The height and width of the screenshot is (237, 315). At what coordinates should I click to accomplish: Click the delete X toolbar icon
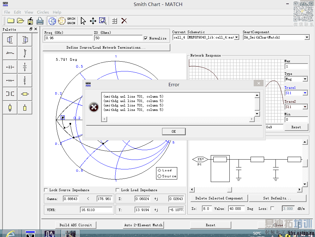click(124, 21)
